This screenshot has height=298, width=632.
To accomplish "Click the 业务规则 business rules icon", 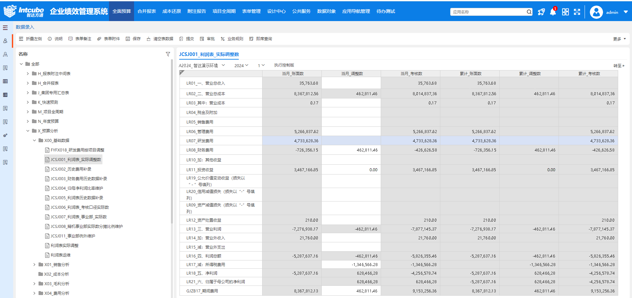I will pos(223,39).
